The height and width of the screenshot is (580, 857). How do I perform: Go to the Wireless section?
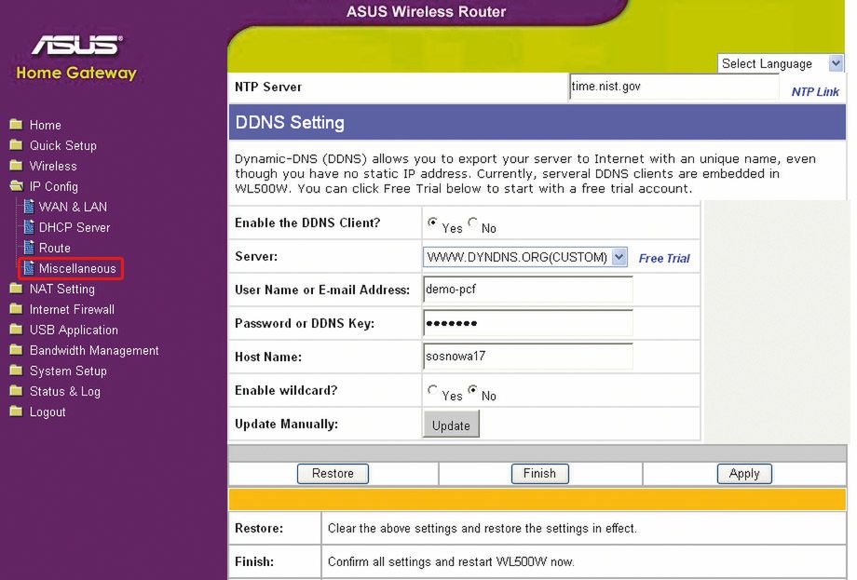click(53, 166)
